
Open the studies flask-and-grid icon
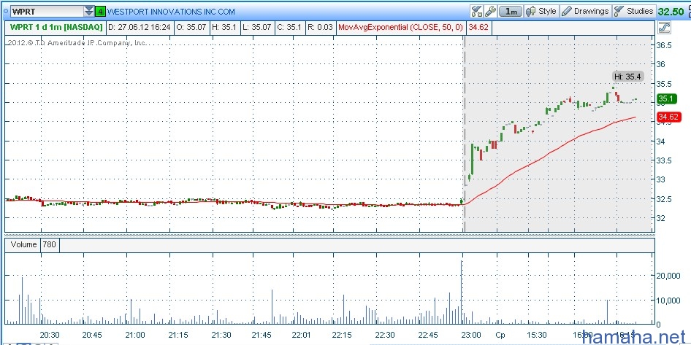click(x=476, y=10)
